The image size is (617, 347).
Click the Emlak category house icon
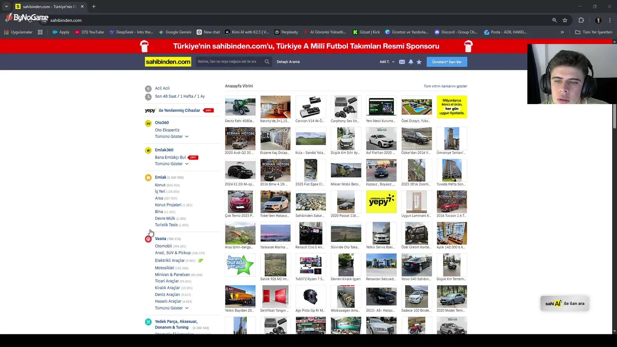[x=148, y=177]
